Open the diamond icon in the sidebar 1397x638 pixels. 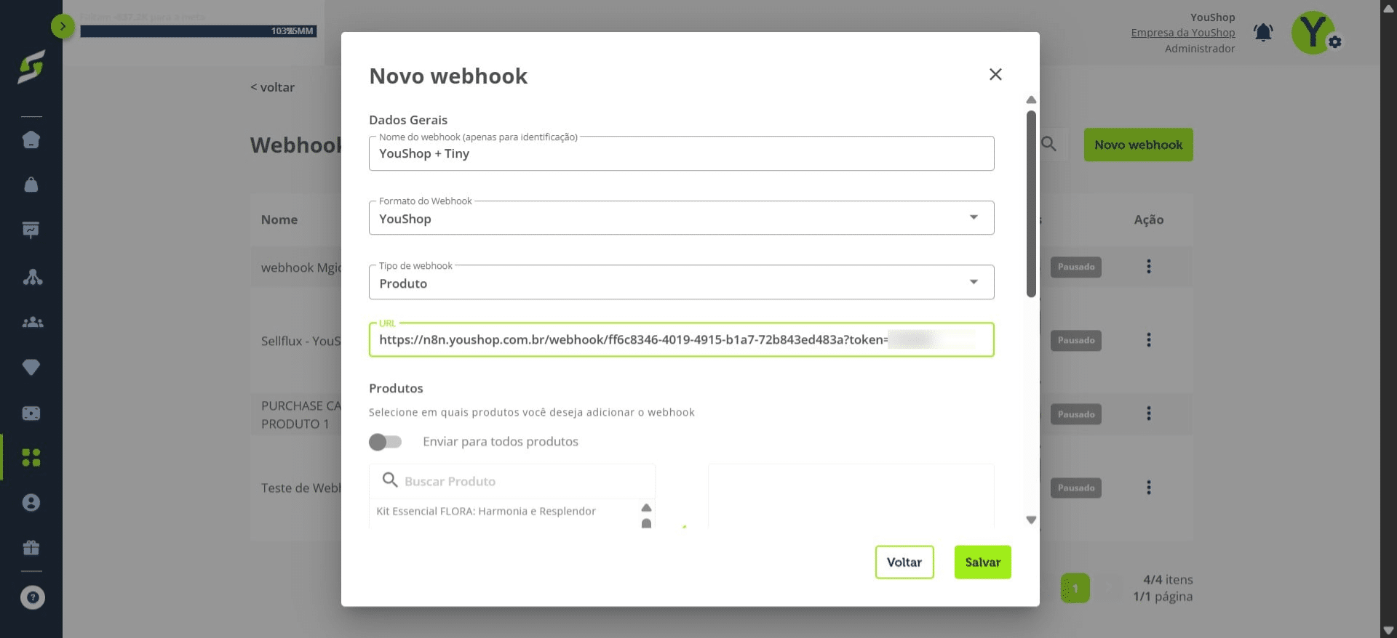pos(31,367)
